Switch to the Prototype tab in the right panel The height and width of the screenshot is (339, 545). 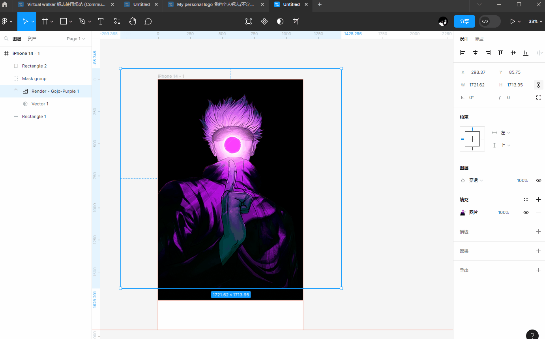[479, 39]
